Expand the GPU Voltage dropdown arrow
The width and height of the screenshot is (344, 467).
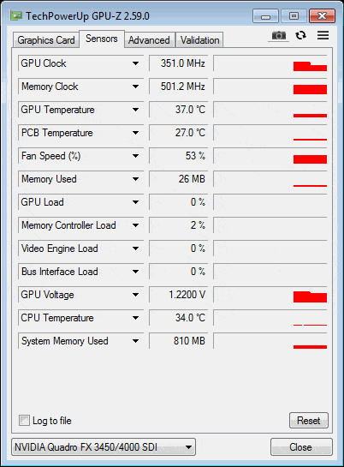pos(135,295)
